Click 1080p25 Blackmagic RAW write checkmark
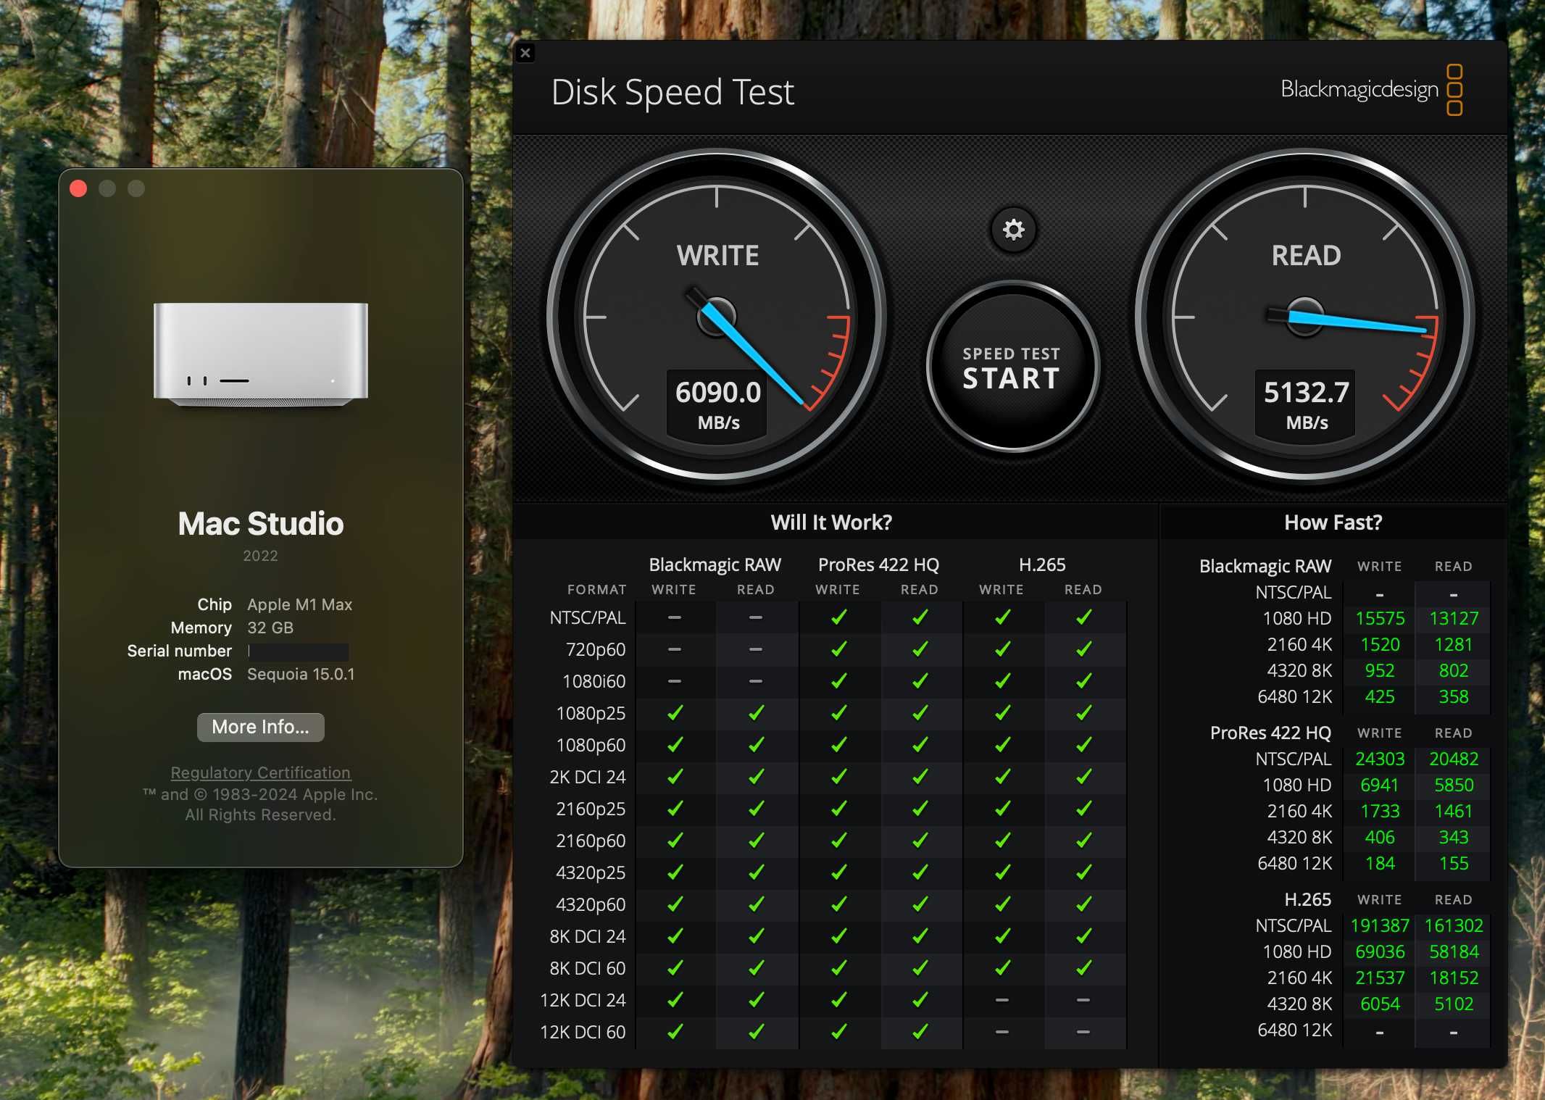Viewport: 1545px width, 1100px height. click(675, 713)
